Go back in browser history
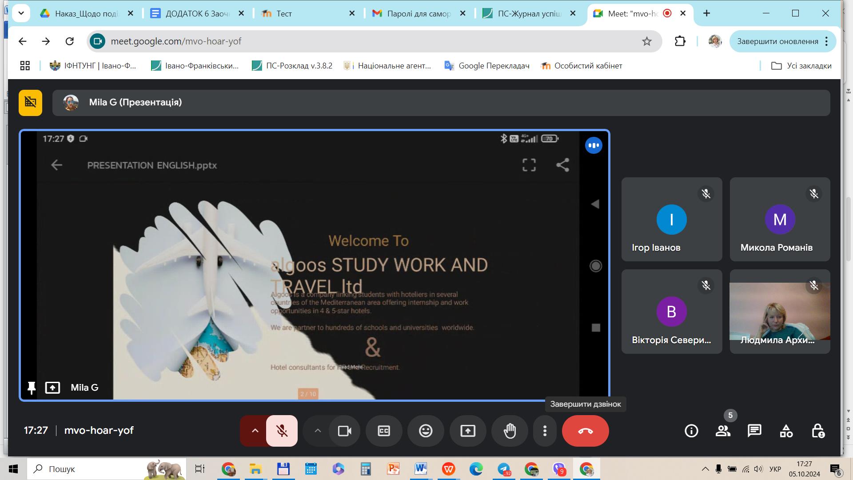This screenshot has height=480, width=853. click(23, 41)
